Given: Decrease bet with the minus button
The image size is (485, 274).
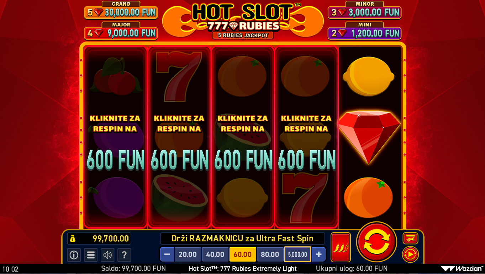Looking at the screenshot, I should pyautogui.click(x=167, y=254).
